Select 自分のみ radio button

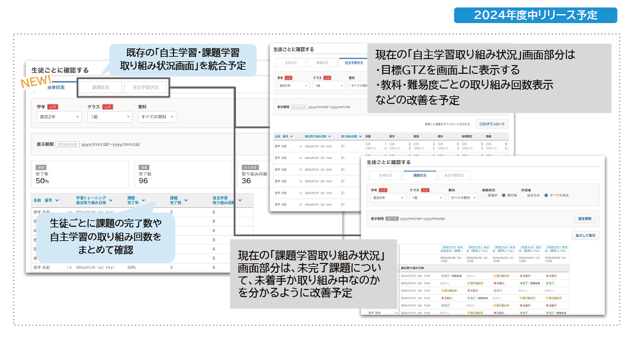[x=524, y=195]
